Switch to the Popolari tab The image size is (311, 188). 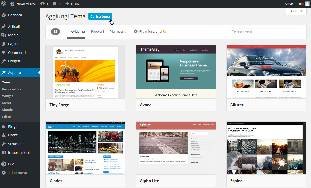[97, 31]
